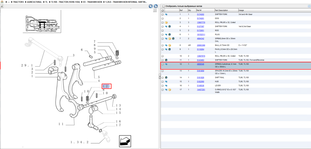Click box icon on ROLL PIN row 3
311x149 pixels.
point(166,22)
